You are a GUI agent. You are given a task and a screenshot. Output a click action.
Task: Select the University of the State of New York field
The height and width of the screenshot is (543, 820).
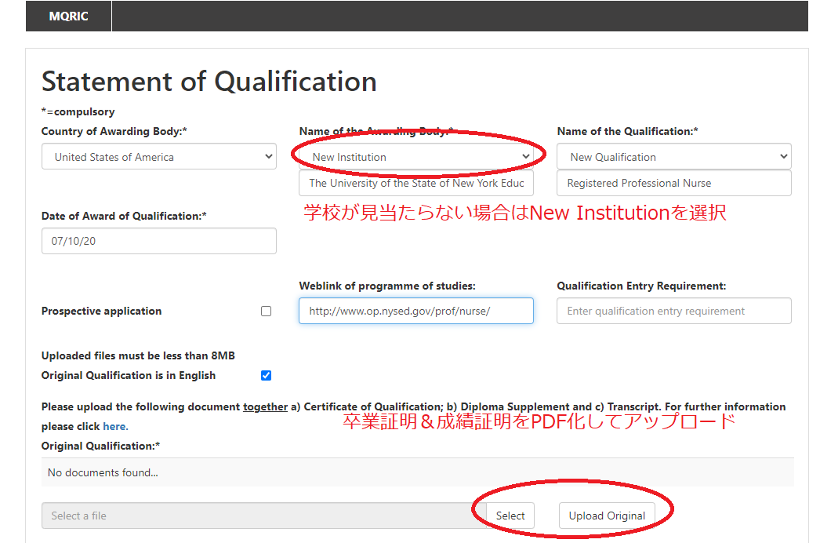(416, 183)
